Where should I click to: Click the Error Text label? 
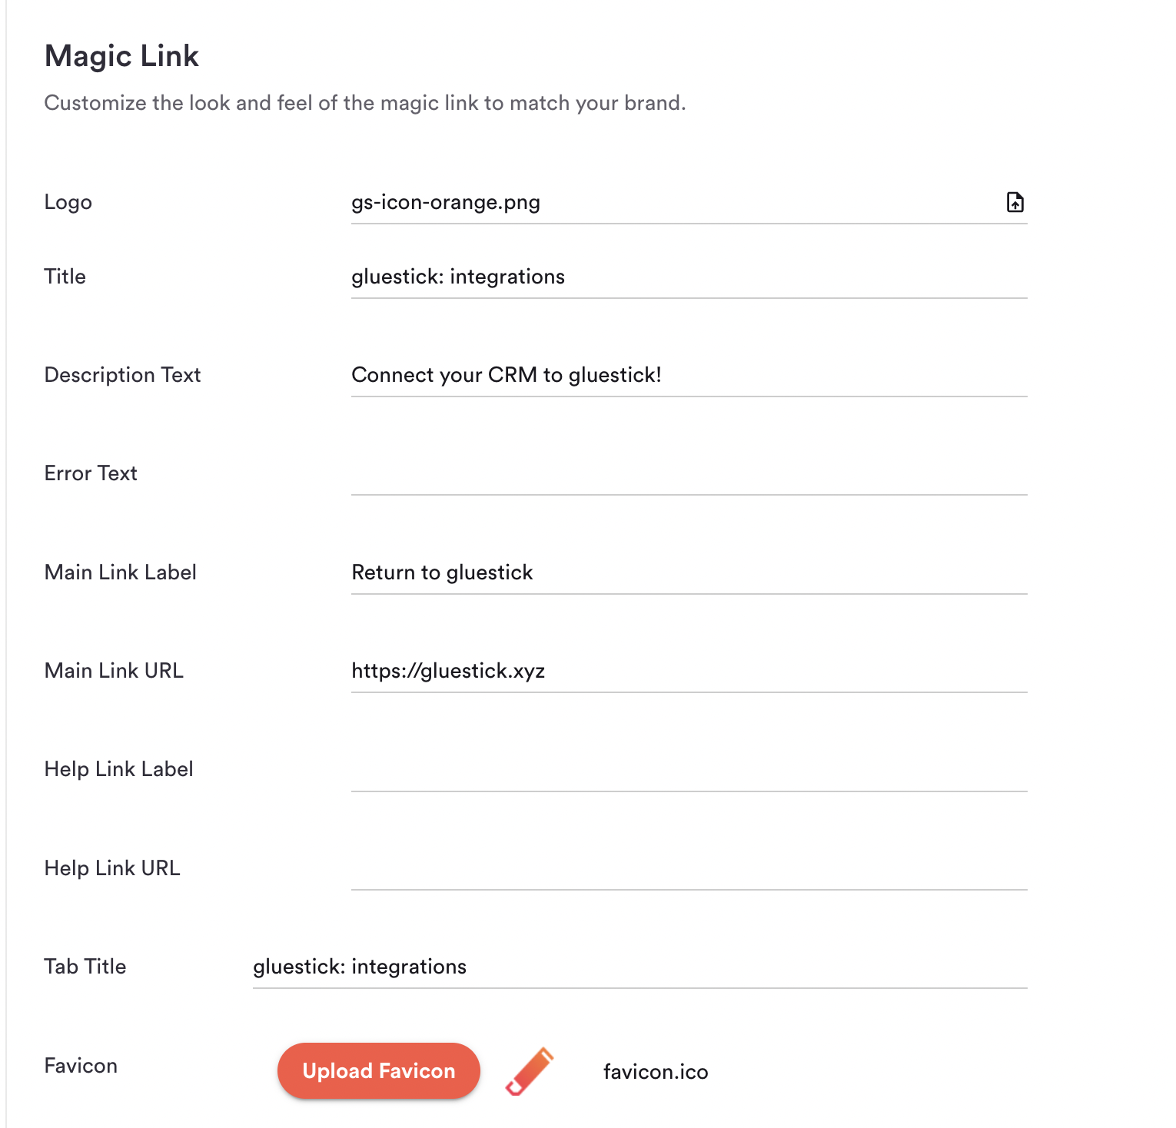point(91,473)
